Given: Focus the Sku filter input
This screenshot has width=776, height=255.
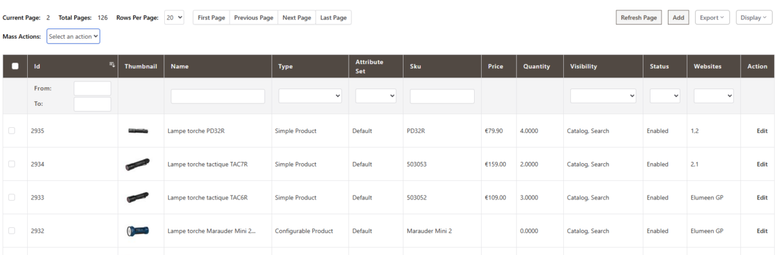Looking at the screenshot, I should (442, 96).
